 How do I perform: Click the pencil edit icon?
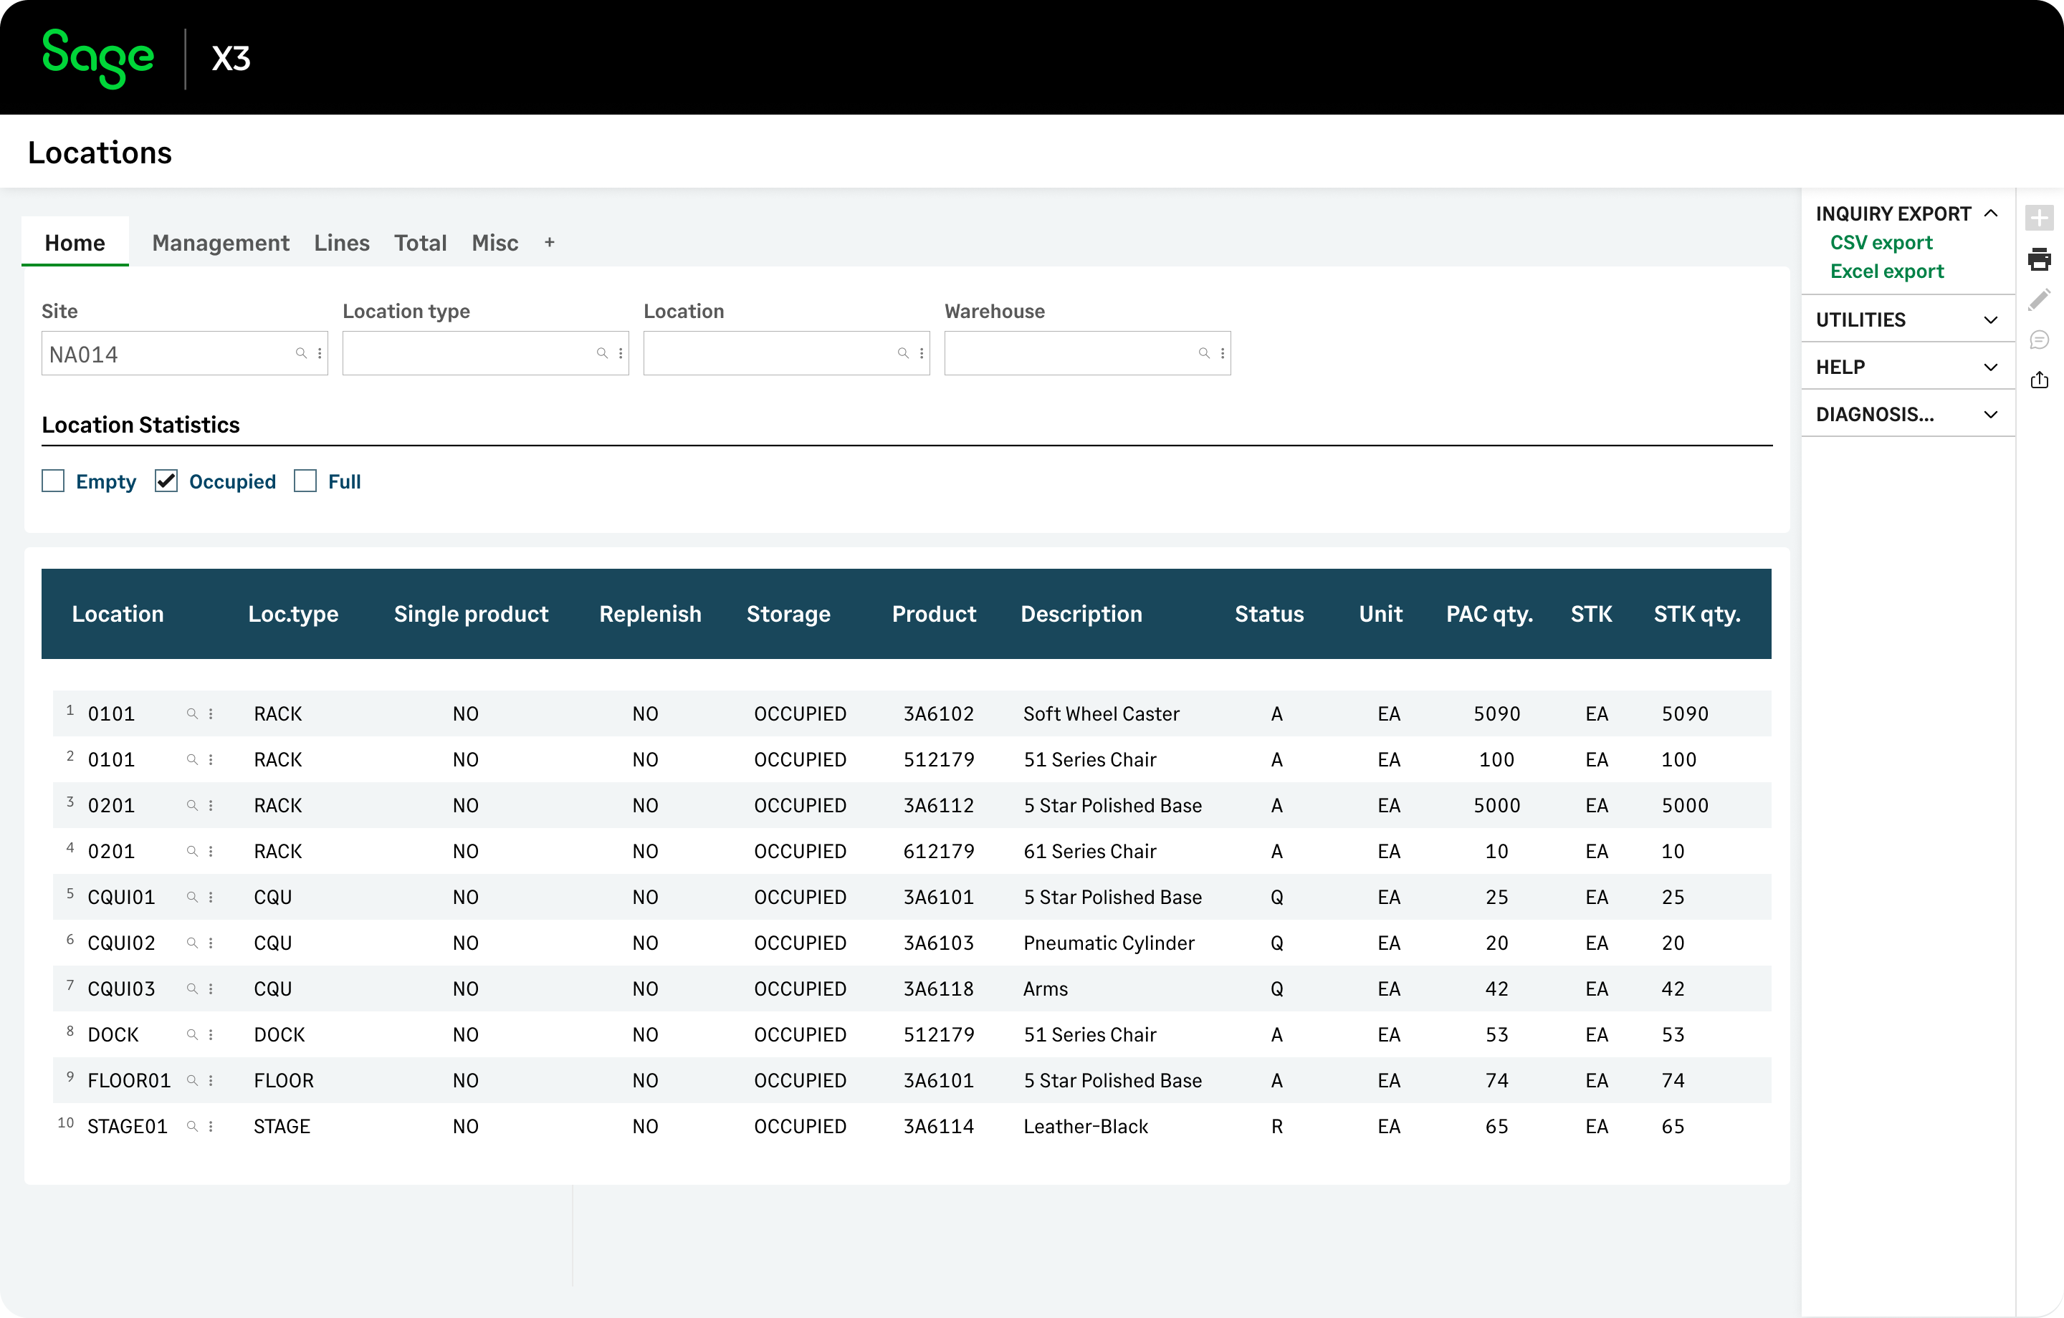pos(2039,300)
